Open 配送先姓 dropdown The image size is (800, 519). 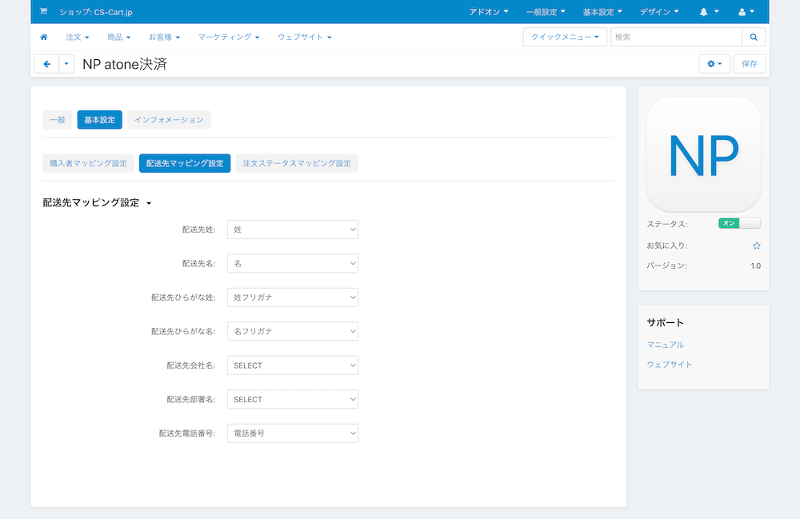pos(292,230)
